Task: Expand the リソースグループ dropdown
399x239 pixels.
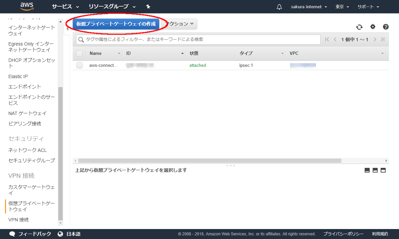Action: click(x=112, y=7)
